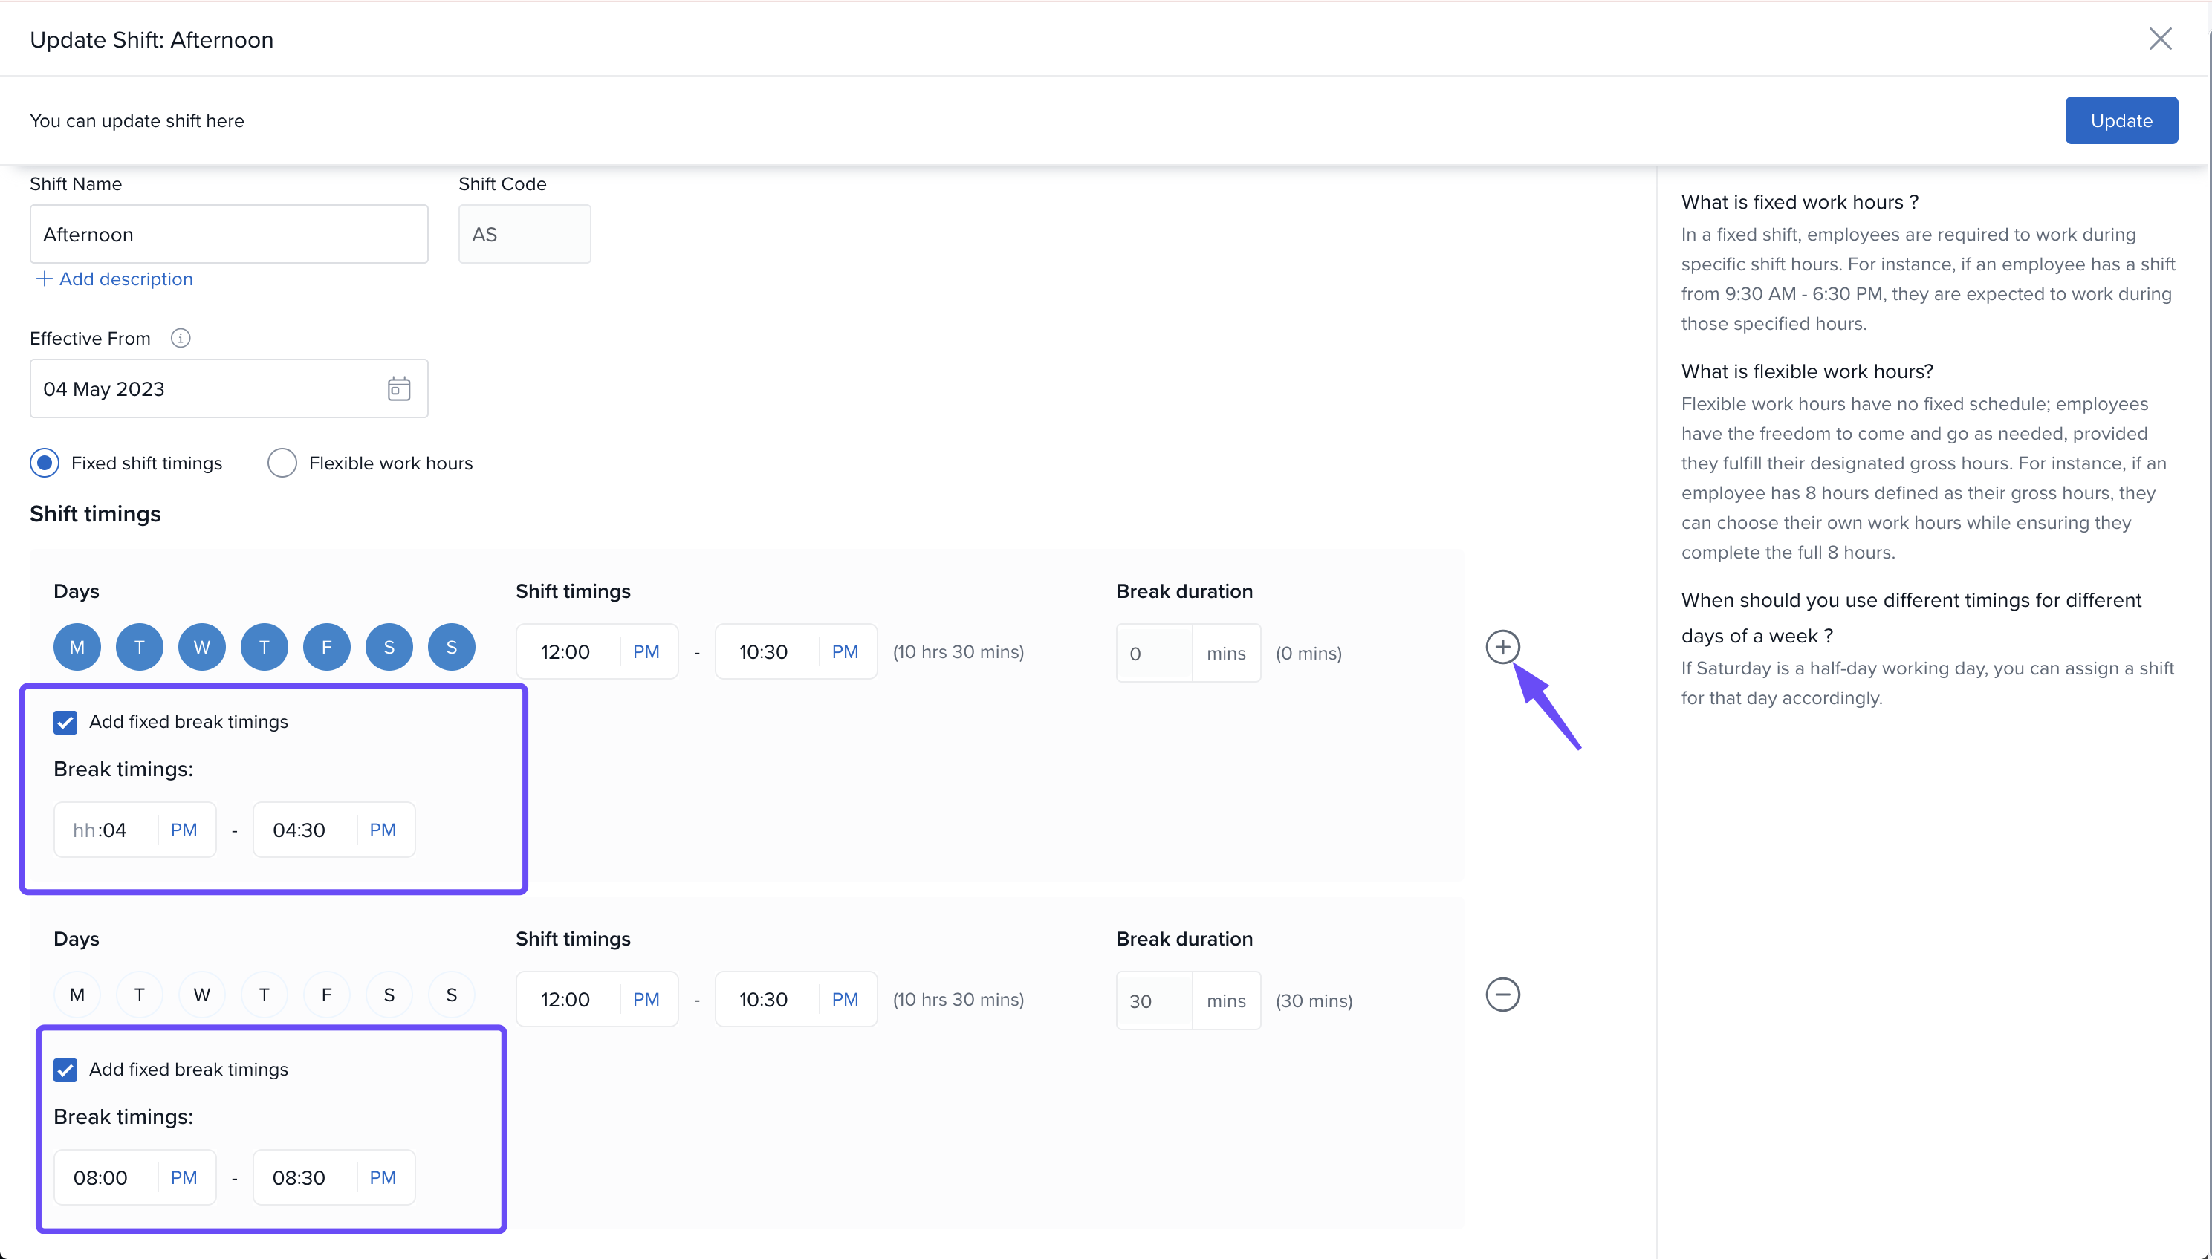This screenshot has width=2212, height=1259.
Task: Uncheck first Add fixed break timings checkbox
Action: pyautogui.click(x=65, y=722)
